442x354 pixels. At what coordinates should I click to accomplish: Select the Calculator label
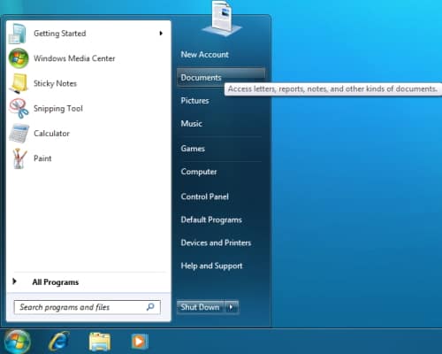[51, 134]
